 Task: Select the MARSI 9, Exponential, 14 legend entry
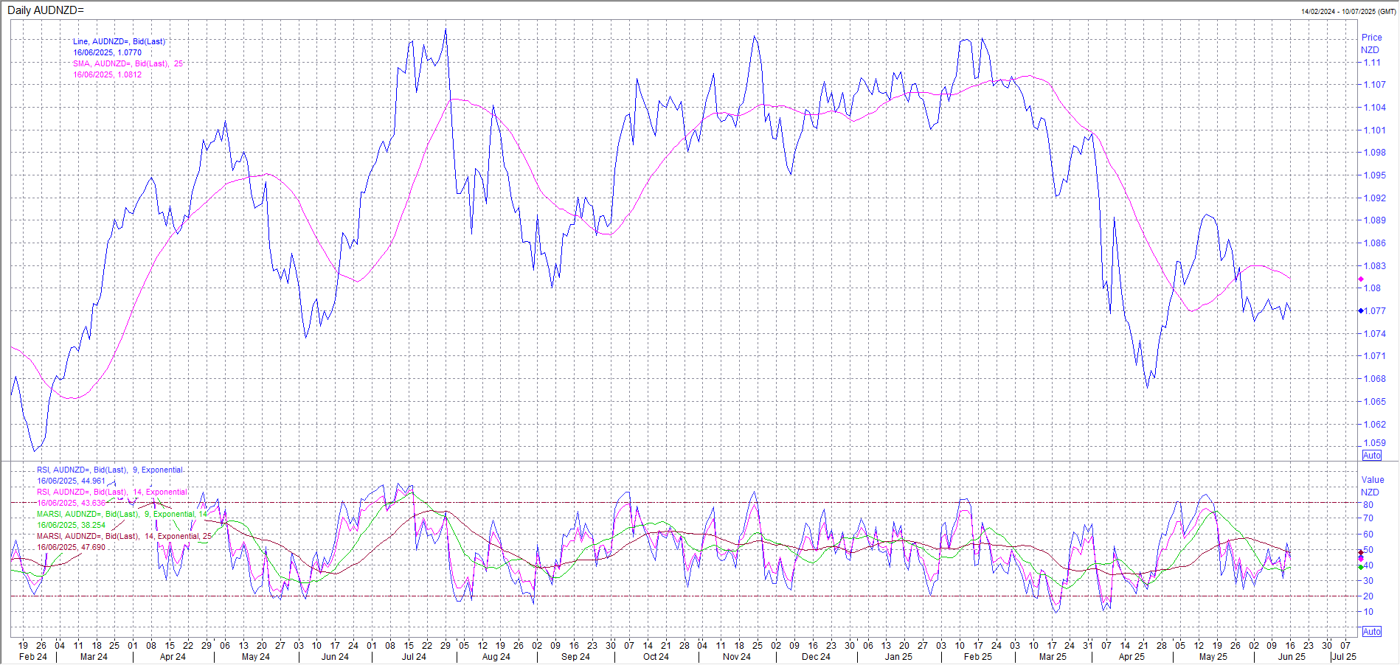coord(122,514)
